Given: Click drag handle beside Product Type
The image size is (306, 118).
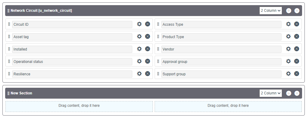Looking at the screenshot, I should pyautogui.click(x=158, y=37).
